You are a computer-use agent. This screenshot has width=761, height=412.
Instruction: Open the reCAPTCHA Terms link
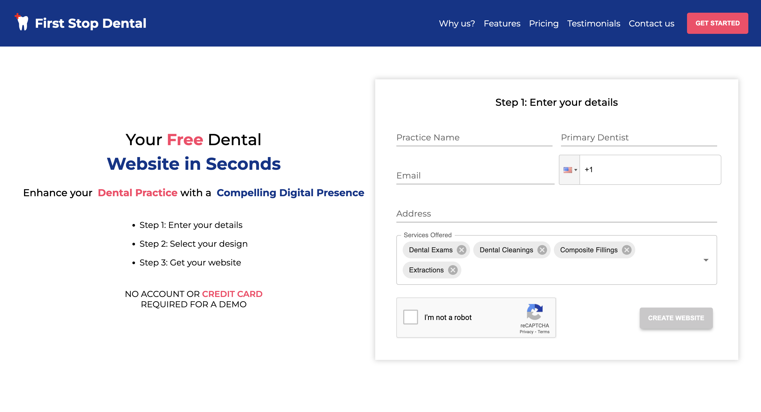(543, 332)
